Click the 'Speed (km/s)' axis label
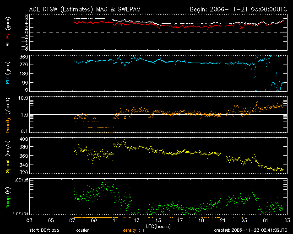Image resolution: width=293 pixels, height=234 pixels. click(x=8, y=157)
